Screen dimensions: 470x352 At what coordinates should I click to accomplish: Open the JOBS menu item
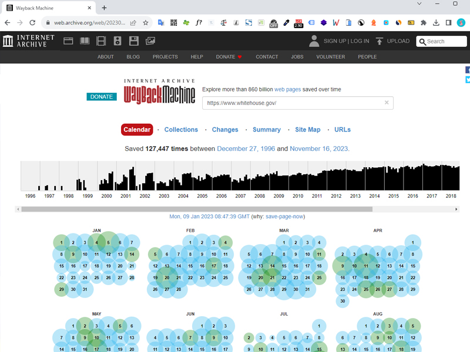coord(297,57)
